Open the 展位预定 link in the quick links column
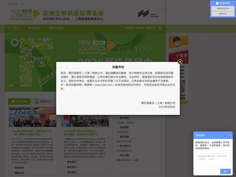The height and width of the screenshot is (177, 236). (x=124, y=118)
